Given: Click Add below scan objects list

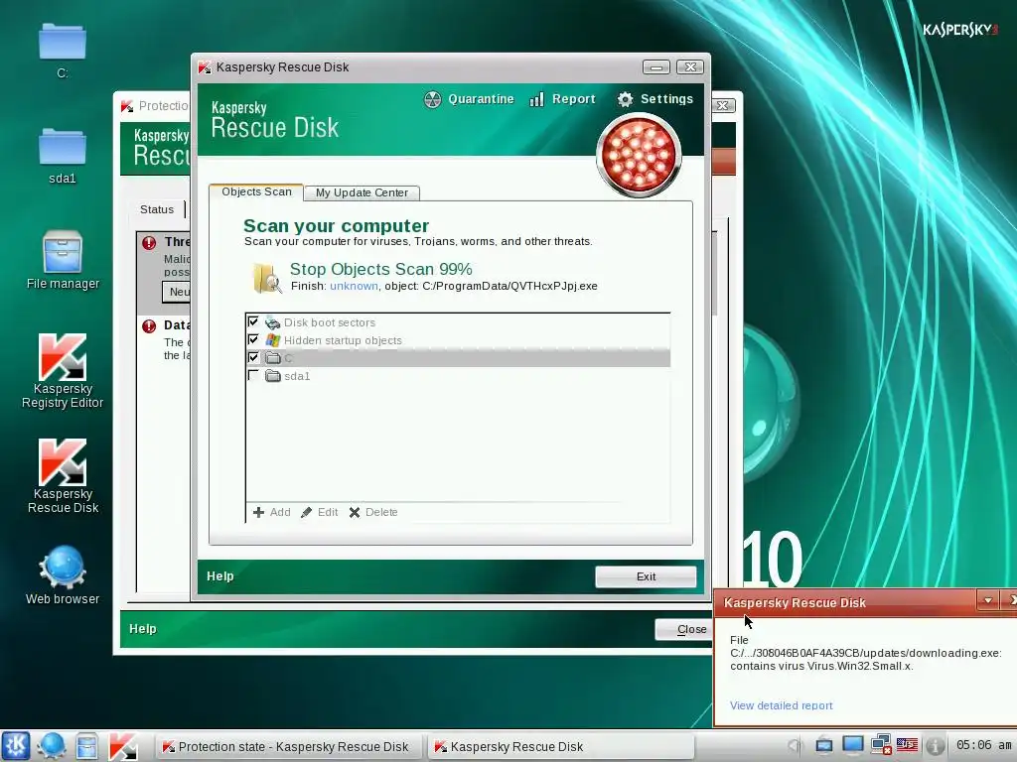Looking at the screenshot, I should coord(272,512).
